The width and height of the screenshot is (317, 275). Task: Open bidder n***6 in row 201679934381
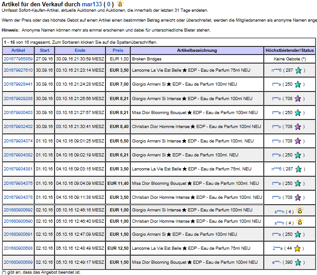pos(276,169)
